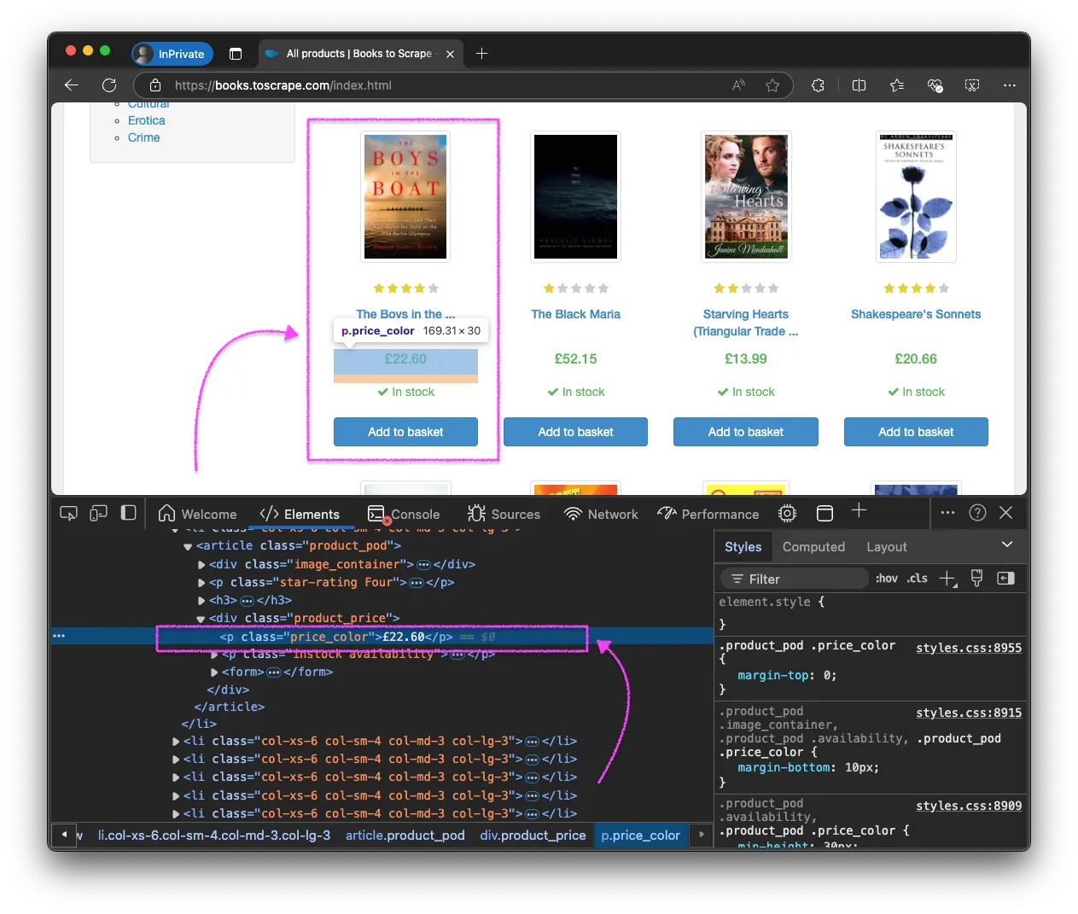Select article.product_pod breadcrumb
Screen dimensions: 1078x914
(x=405, y=835)
